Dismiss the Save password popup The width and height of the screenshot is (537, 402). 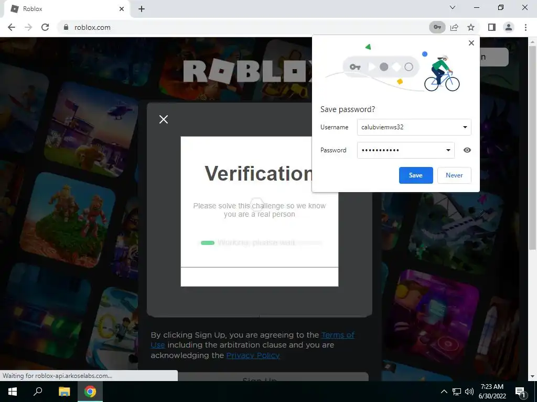click(471, 43)
